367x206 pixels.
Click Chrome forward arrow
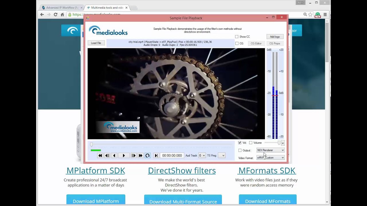49,15
